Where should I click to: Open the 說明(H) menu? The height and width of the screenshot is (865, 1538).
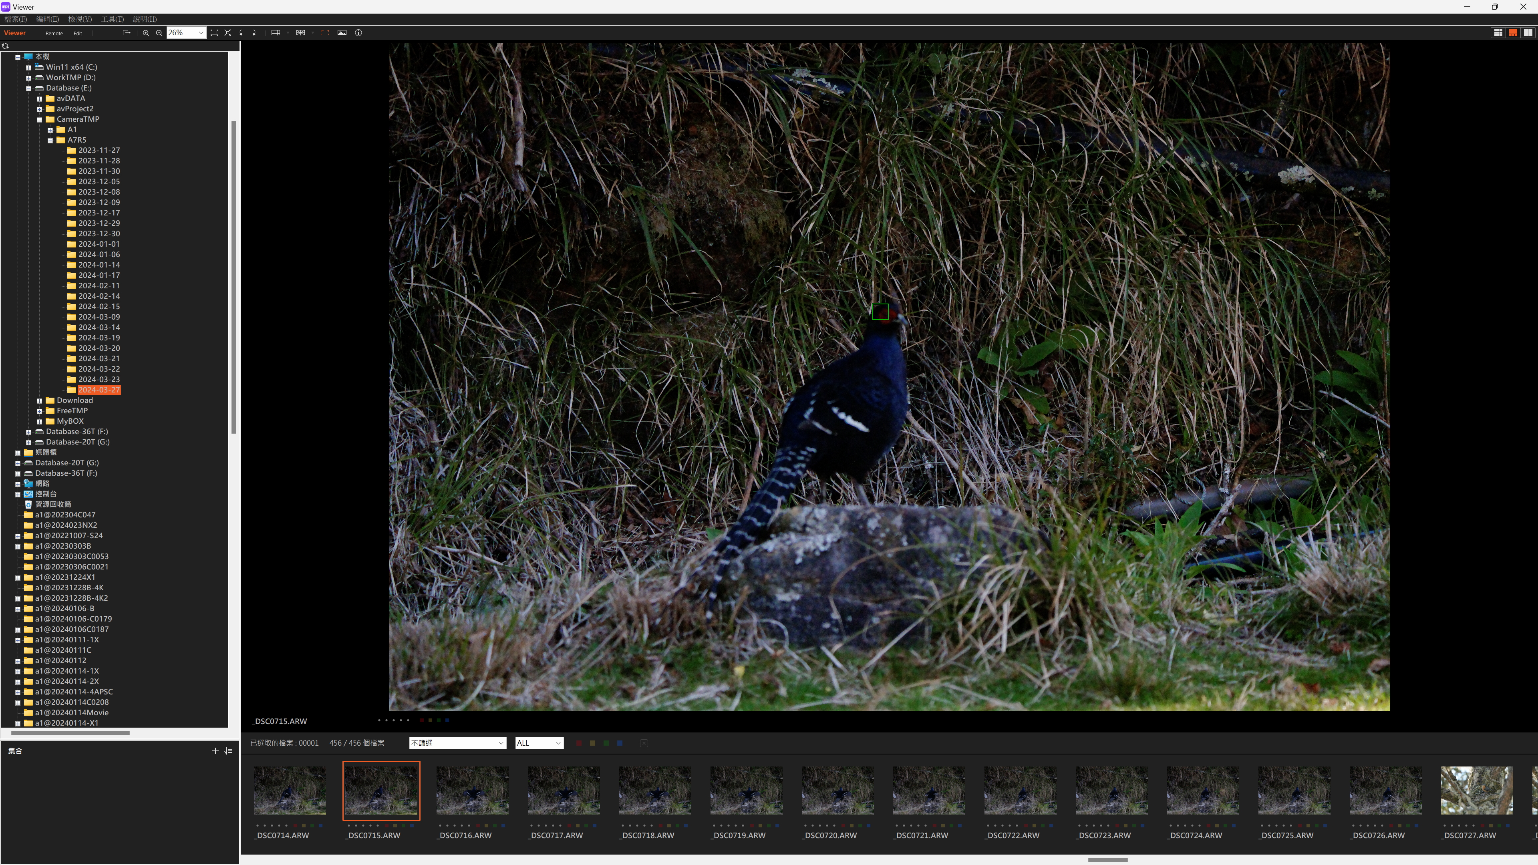[x=145, y=19]
